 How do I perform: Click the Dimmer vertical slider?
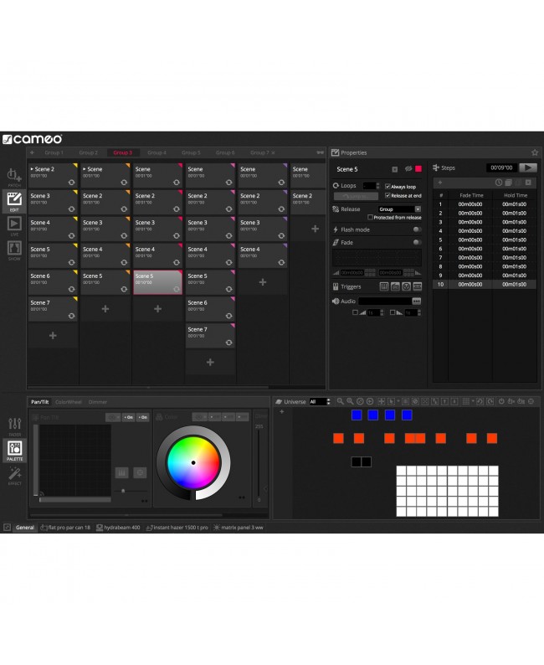[x=259, y=462]
